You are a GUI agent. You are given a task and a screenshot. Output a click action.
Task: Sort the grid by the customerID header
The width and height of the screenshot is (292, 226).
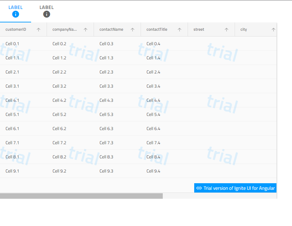click(x=16, y=29)
